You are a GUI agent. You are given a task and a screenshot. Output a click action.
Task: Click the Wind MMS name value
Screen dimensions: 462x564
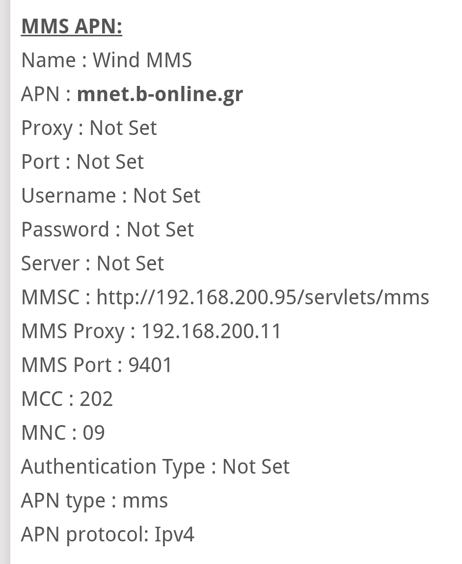point(142,60)
